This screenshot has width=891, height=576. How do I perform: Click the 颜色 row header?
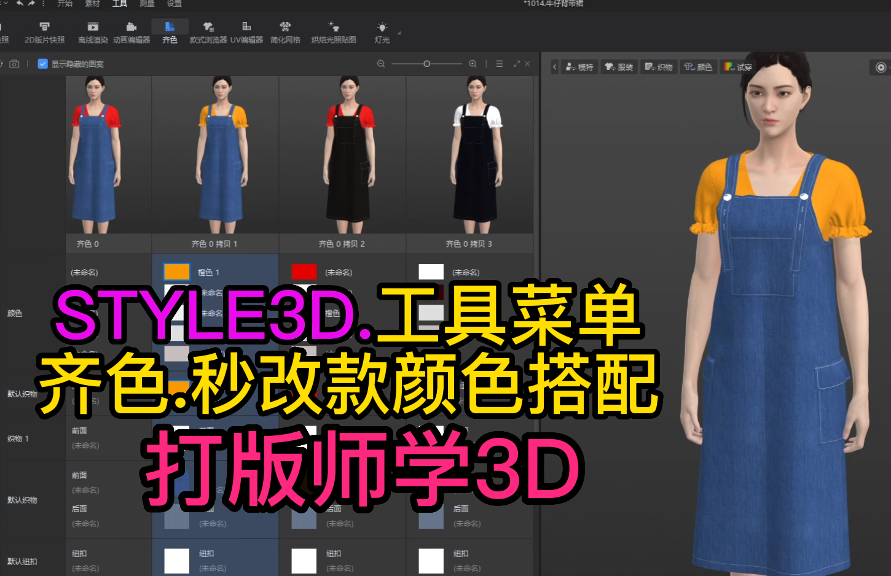pyautogui.click(x=15, y=313)
